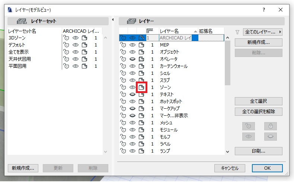The height and width of the screenshot is (182, 294).
Task: Select the 天井伏図用 layer set
Action: (x=19, y=59)
